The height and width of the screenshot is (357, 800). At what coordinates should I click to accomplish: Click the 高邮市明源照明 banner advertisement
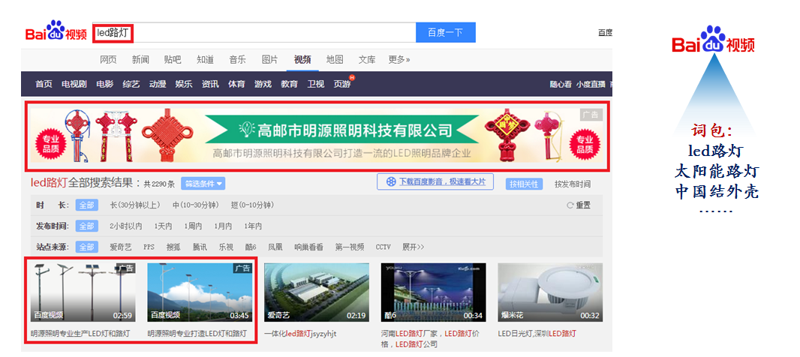tap(317, 135)
